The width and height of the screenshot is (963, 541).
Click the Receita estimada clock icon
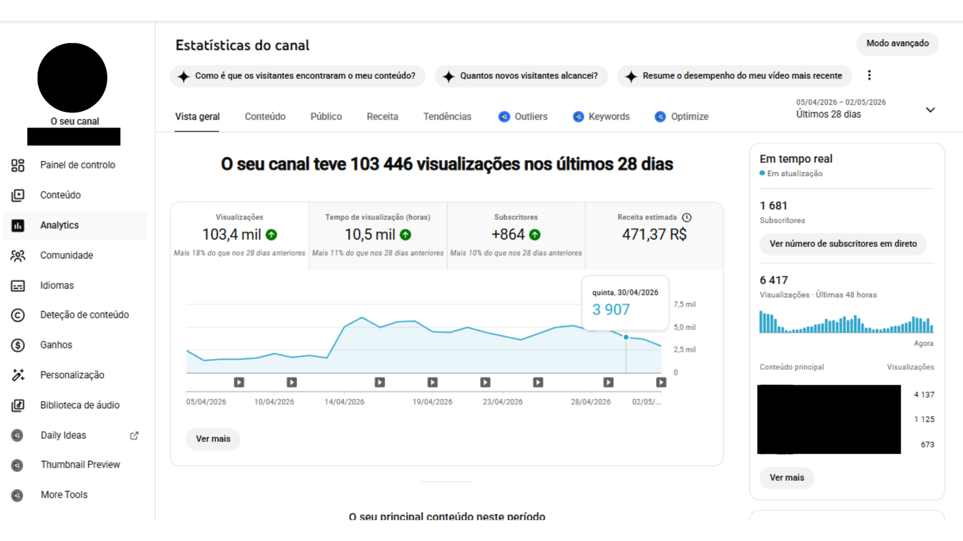pos(687,217)
